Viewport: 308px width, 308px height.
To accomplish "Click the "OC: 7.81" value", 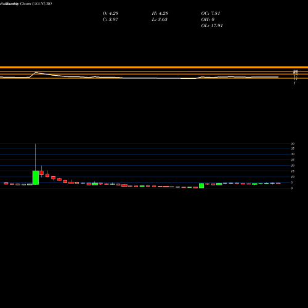I will pyautogui.click(x=211, y=14).
